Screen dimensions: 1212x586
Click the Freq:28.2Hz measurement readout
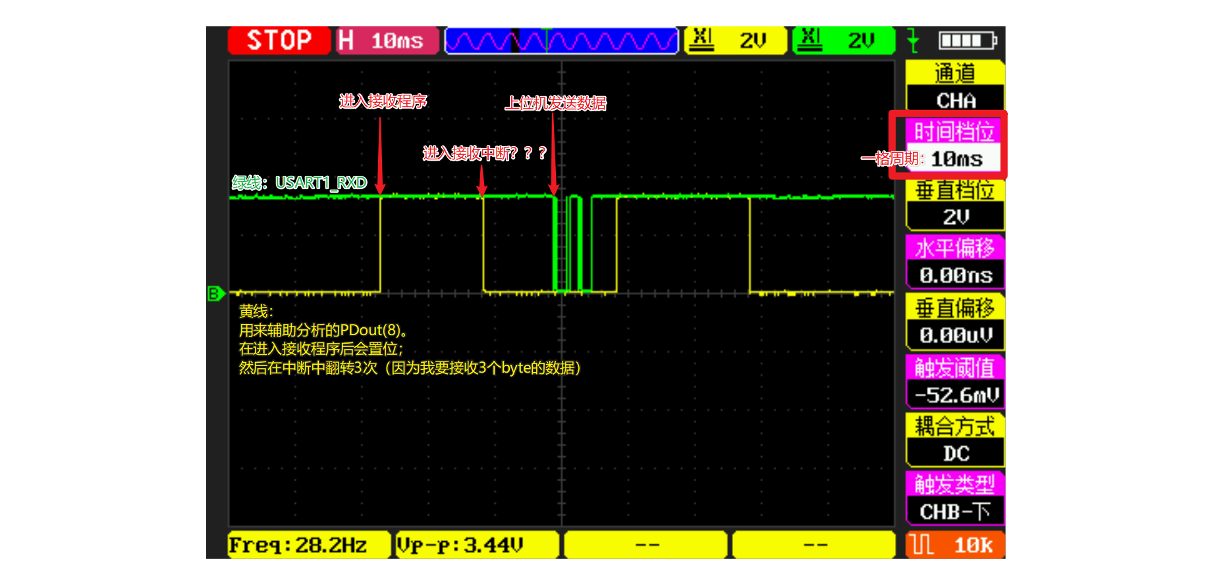(x=307, y=545)
